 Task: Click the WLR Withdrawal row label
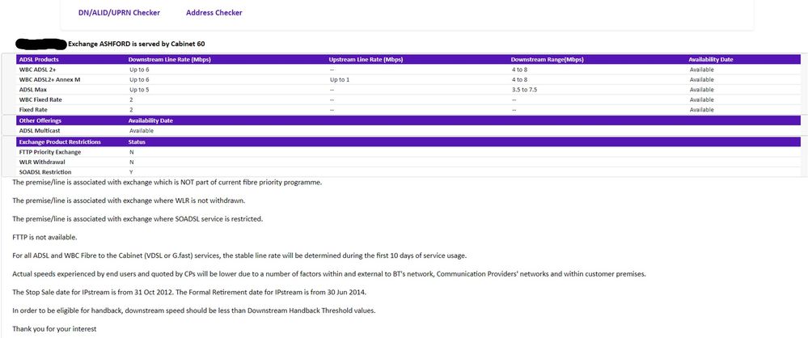click(41, 163)
